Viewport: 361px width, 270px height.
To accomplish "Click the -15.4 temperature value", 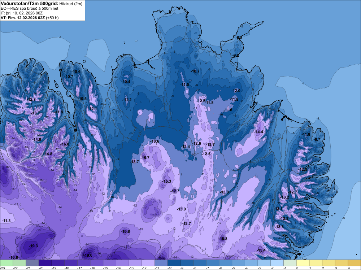I will pos(261,251).
